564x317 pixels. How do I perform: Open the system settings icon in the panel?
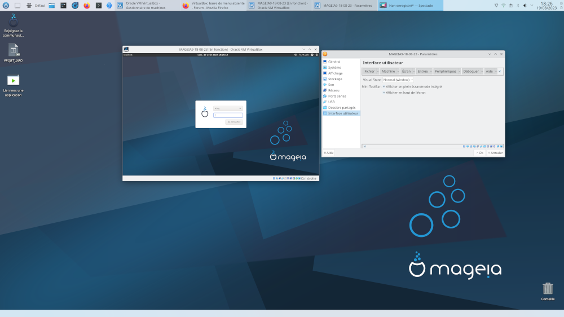pyautogui.click(x=63, y=6)
